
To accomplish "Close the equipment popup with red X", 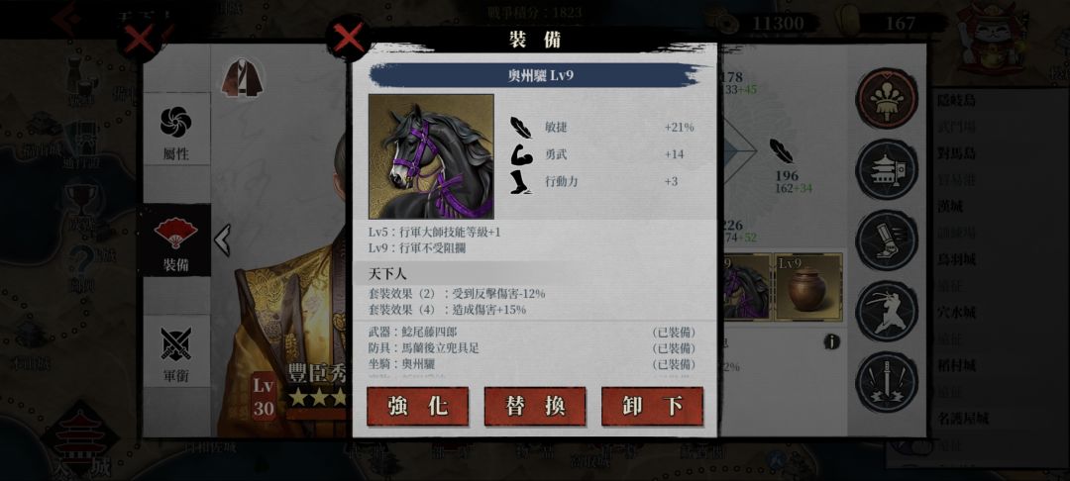I will click(349, 41).
